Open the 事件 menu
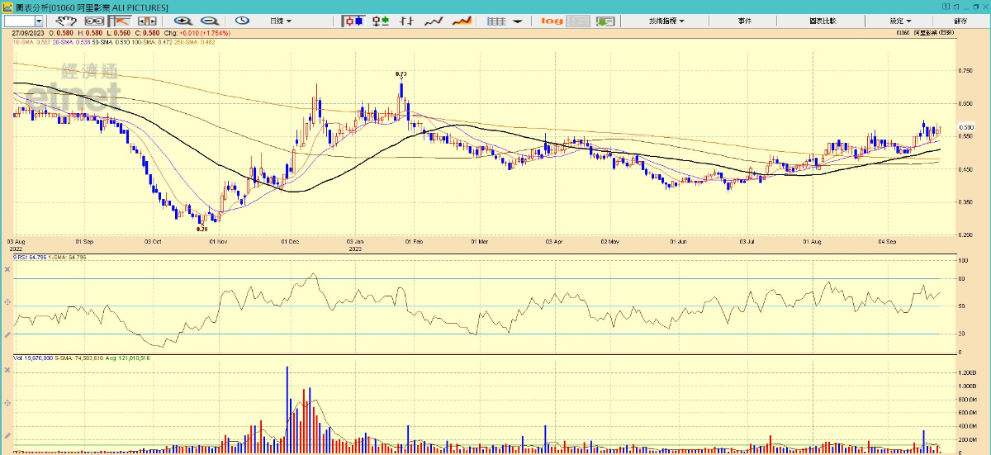This screenshot has height=455, width=991. [744, 21]
